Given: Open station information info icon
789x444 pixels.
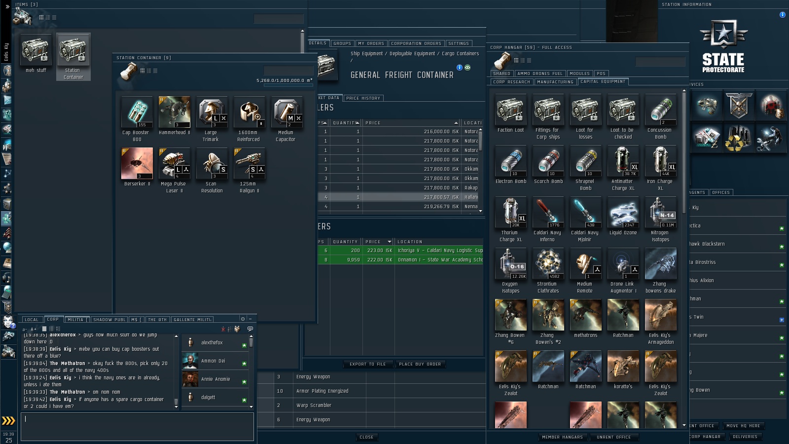Looking at the screenshot, I should [x=782, y=15].
